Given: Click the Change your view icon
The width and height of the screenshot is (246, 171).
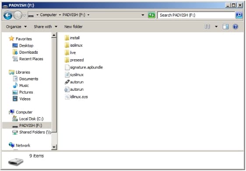Looking at the screenshot, I should [207, 27].
